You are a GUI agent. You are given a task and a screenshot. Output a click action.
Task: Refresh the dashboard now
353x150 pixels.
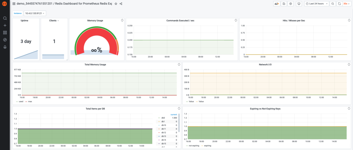[x=339, y=4]
